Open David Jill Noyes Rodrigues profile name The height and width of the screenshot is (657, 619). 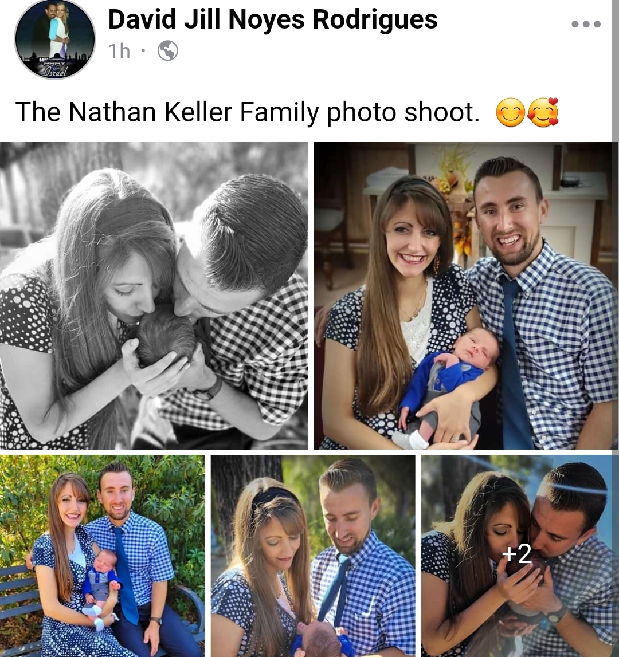click(273, 19)
